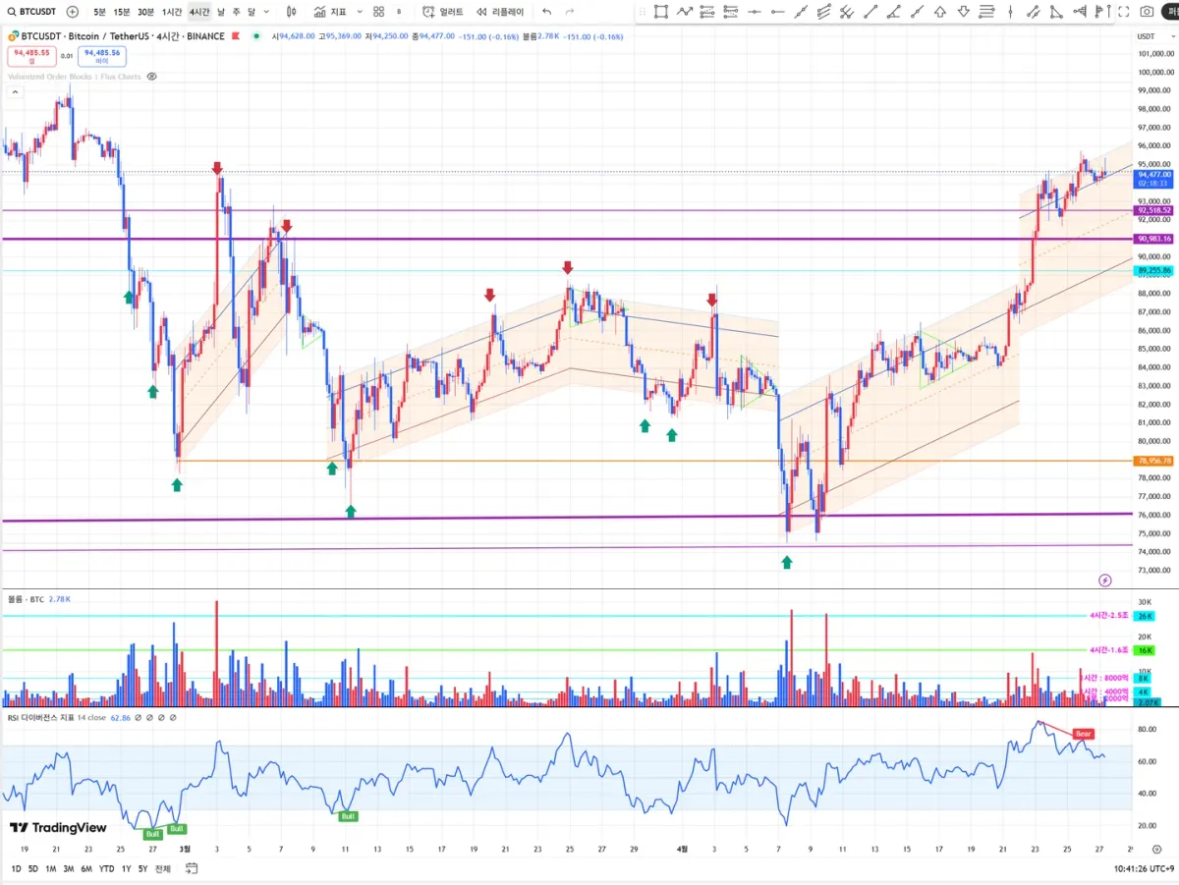The width and height of the screenshot is (1179, 885).
Task: Click the undo arrow in the top toolbar
Action: pyautogui.click(x=547, y=12)
